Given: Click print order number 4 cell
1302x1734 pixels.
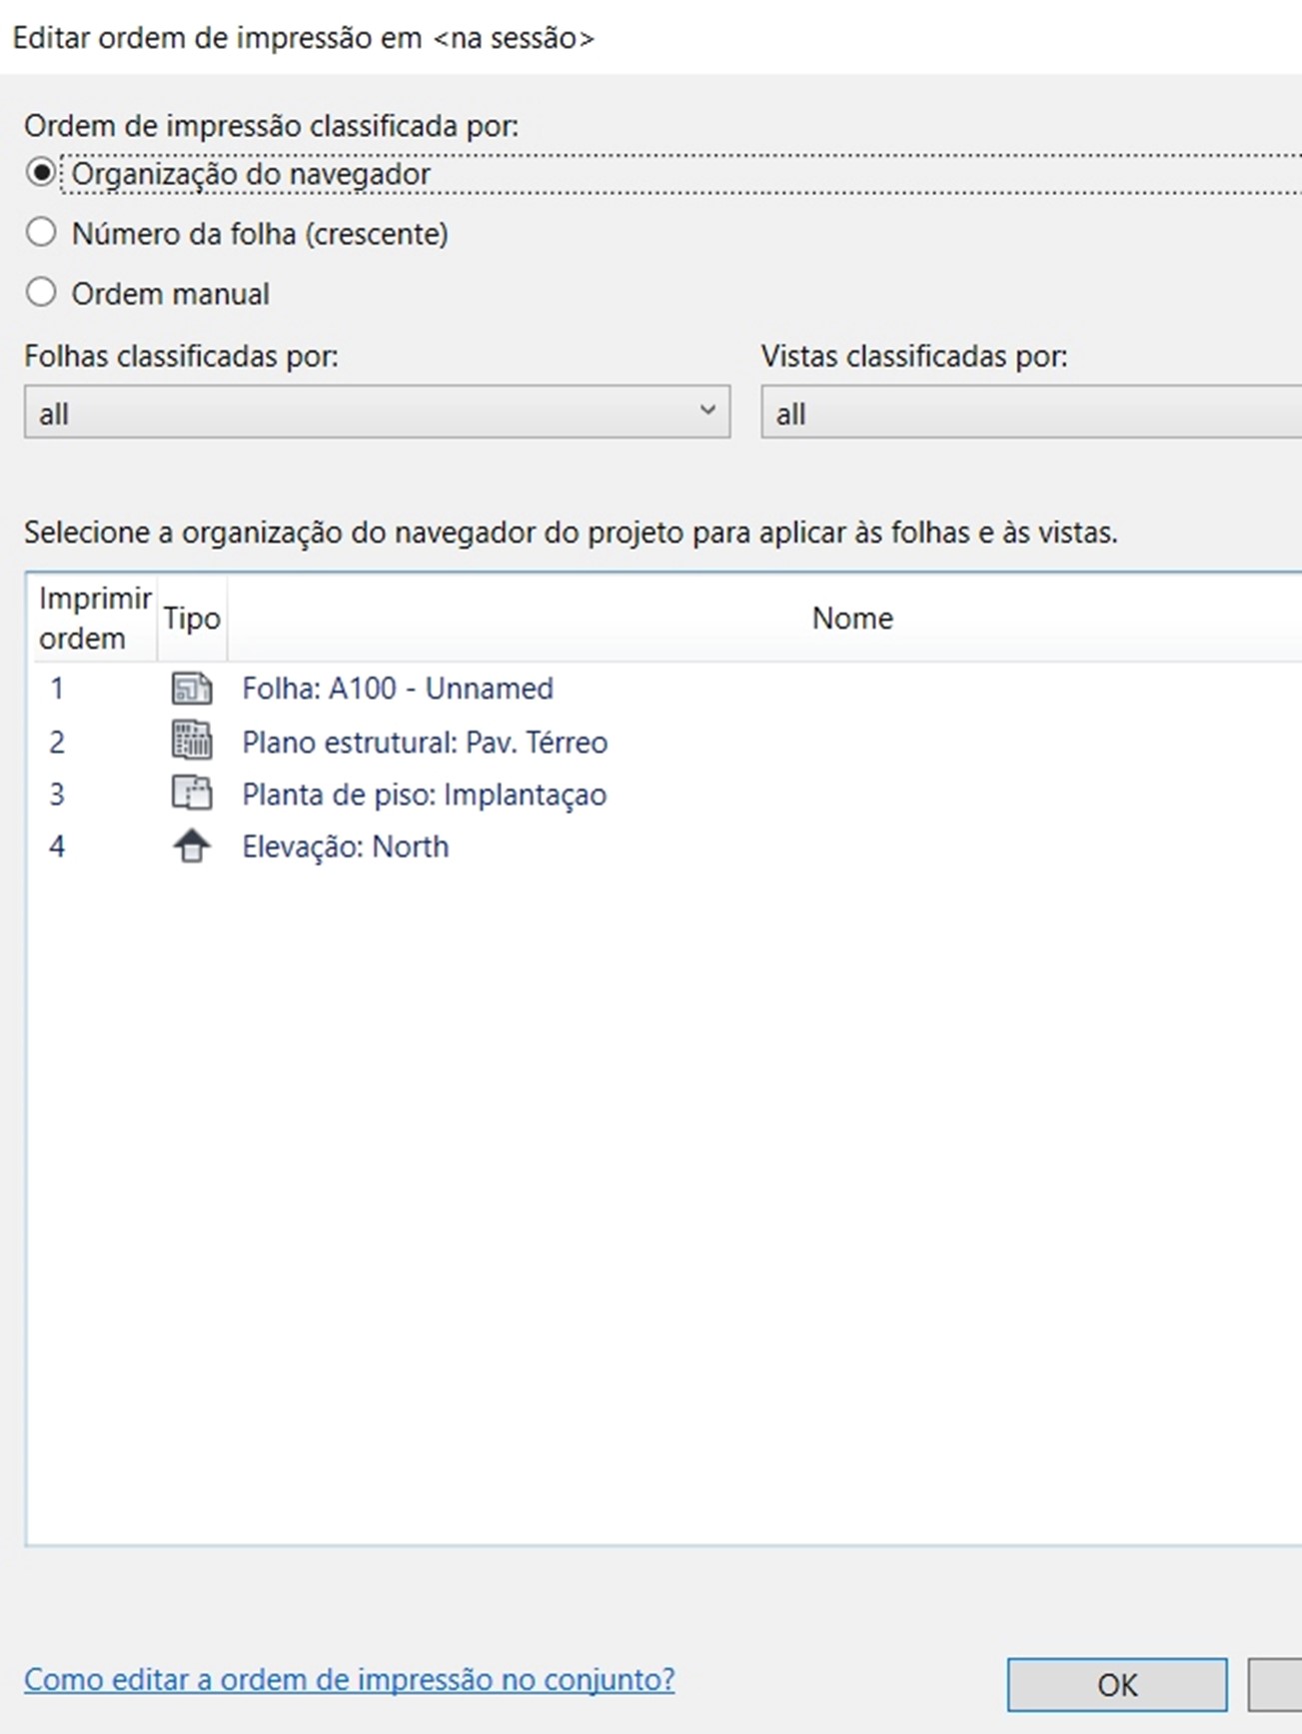Looking at the screenshot, I should [58, 847].
